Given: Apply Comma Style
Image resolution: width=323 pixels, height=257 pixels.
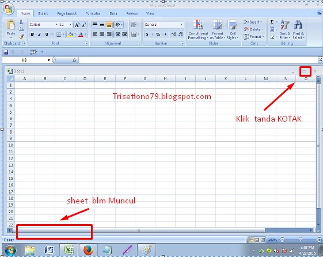Looking at the screenshot, I should tap(165, 35).
